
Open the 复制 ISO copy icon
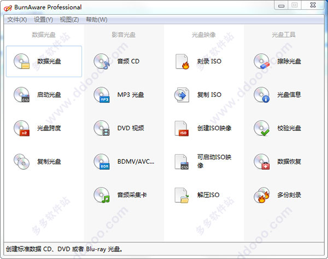pos(182,95)
